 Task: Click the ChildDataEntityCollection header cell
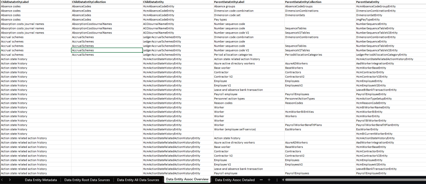coord(89,2)
